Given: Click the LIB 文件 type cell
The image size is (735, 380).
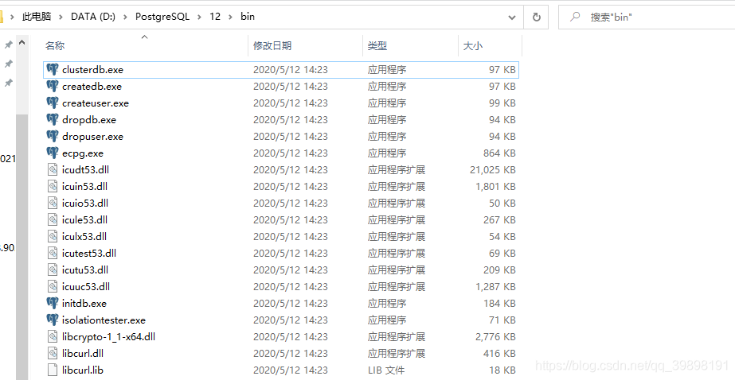Looking at the screenshot, I should (386, 370).
